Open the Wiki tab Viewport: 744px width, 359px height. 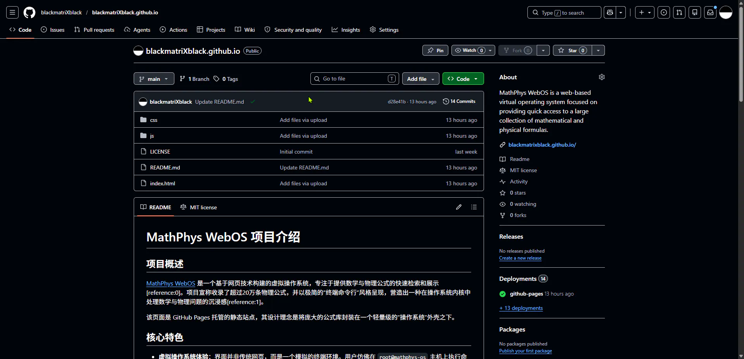pyautogui.click(x=245, y=30)
